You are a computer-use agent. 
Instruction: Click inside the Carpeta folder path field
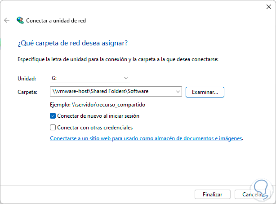[x=112, y=92]
